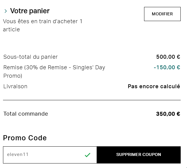Image resolution: width=187 pixels, height=168 pixels.
Task: Click the Remise 30% Singles' Day label
Action: point(54,67)
